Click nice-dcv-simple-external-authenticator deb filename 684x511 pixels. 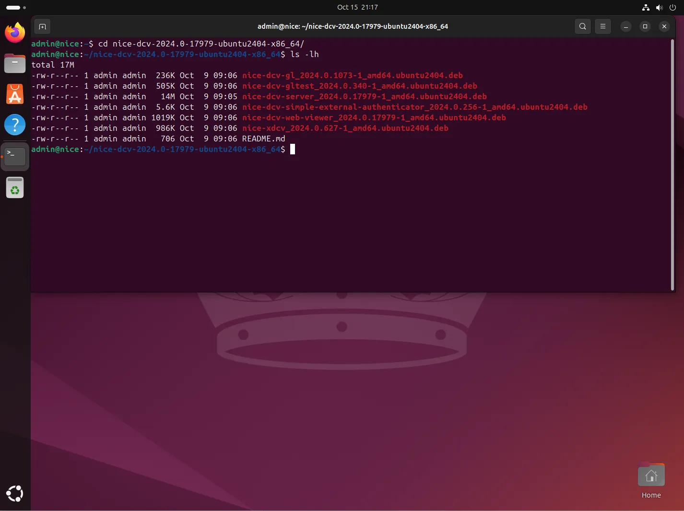(415, 107)
